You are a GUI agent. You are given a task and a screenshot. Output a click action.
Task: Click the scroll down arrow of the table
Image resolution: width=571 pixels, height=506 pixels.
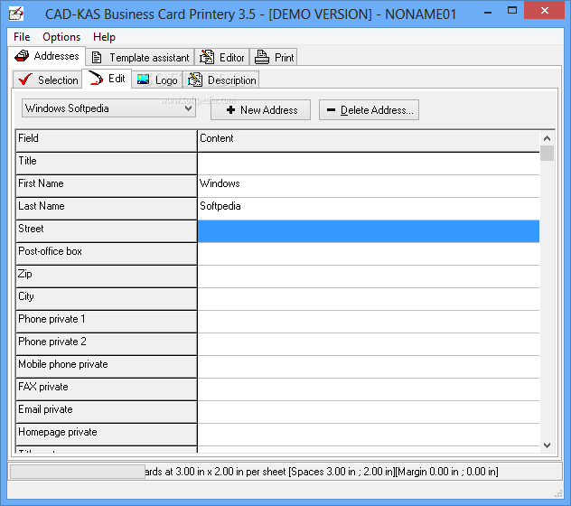pos(547,445)
